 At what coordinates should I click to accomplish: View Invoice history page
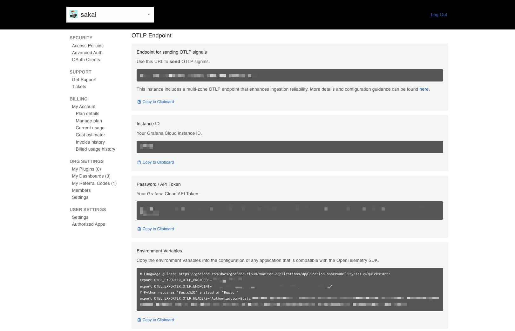90,142
